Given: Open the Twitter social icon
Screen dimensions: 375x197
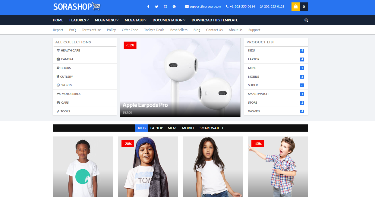Looking at the screenshot, I should tap(157, 7).
